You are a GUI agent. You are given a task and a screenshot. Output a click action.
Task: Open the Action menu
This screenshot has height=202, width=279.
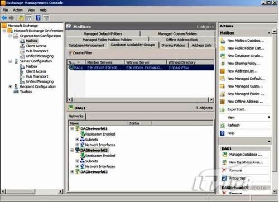pyautogui.click(x=18, y=10)
